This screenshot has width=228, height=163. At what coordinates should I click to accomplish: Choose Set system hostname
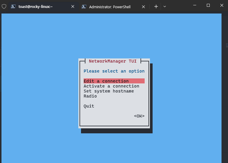tap(109, 91)
